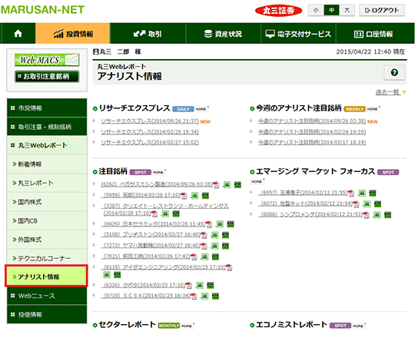Screen dimensions: 415x341
Task: Select 国内CB in the sidebar
Action: [47, 220]
